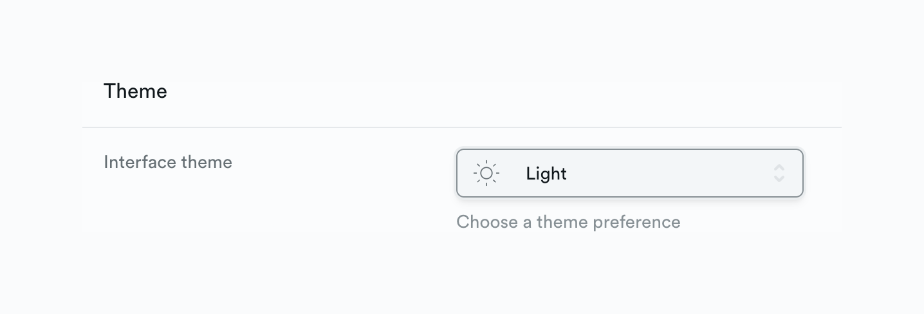Click the label left of the Light dropdown
924x314 pixels.
click(168, 162)
